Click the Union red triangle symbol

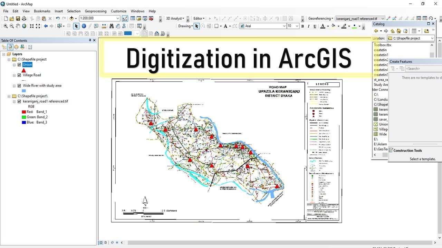[x=24, y=70]
